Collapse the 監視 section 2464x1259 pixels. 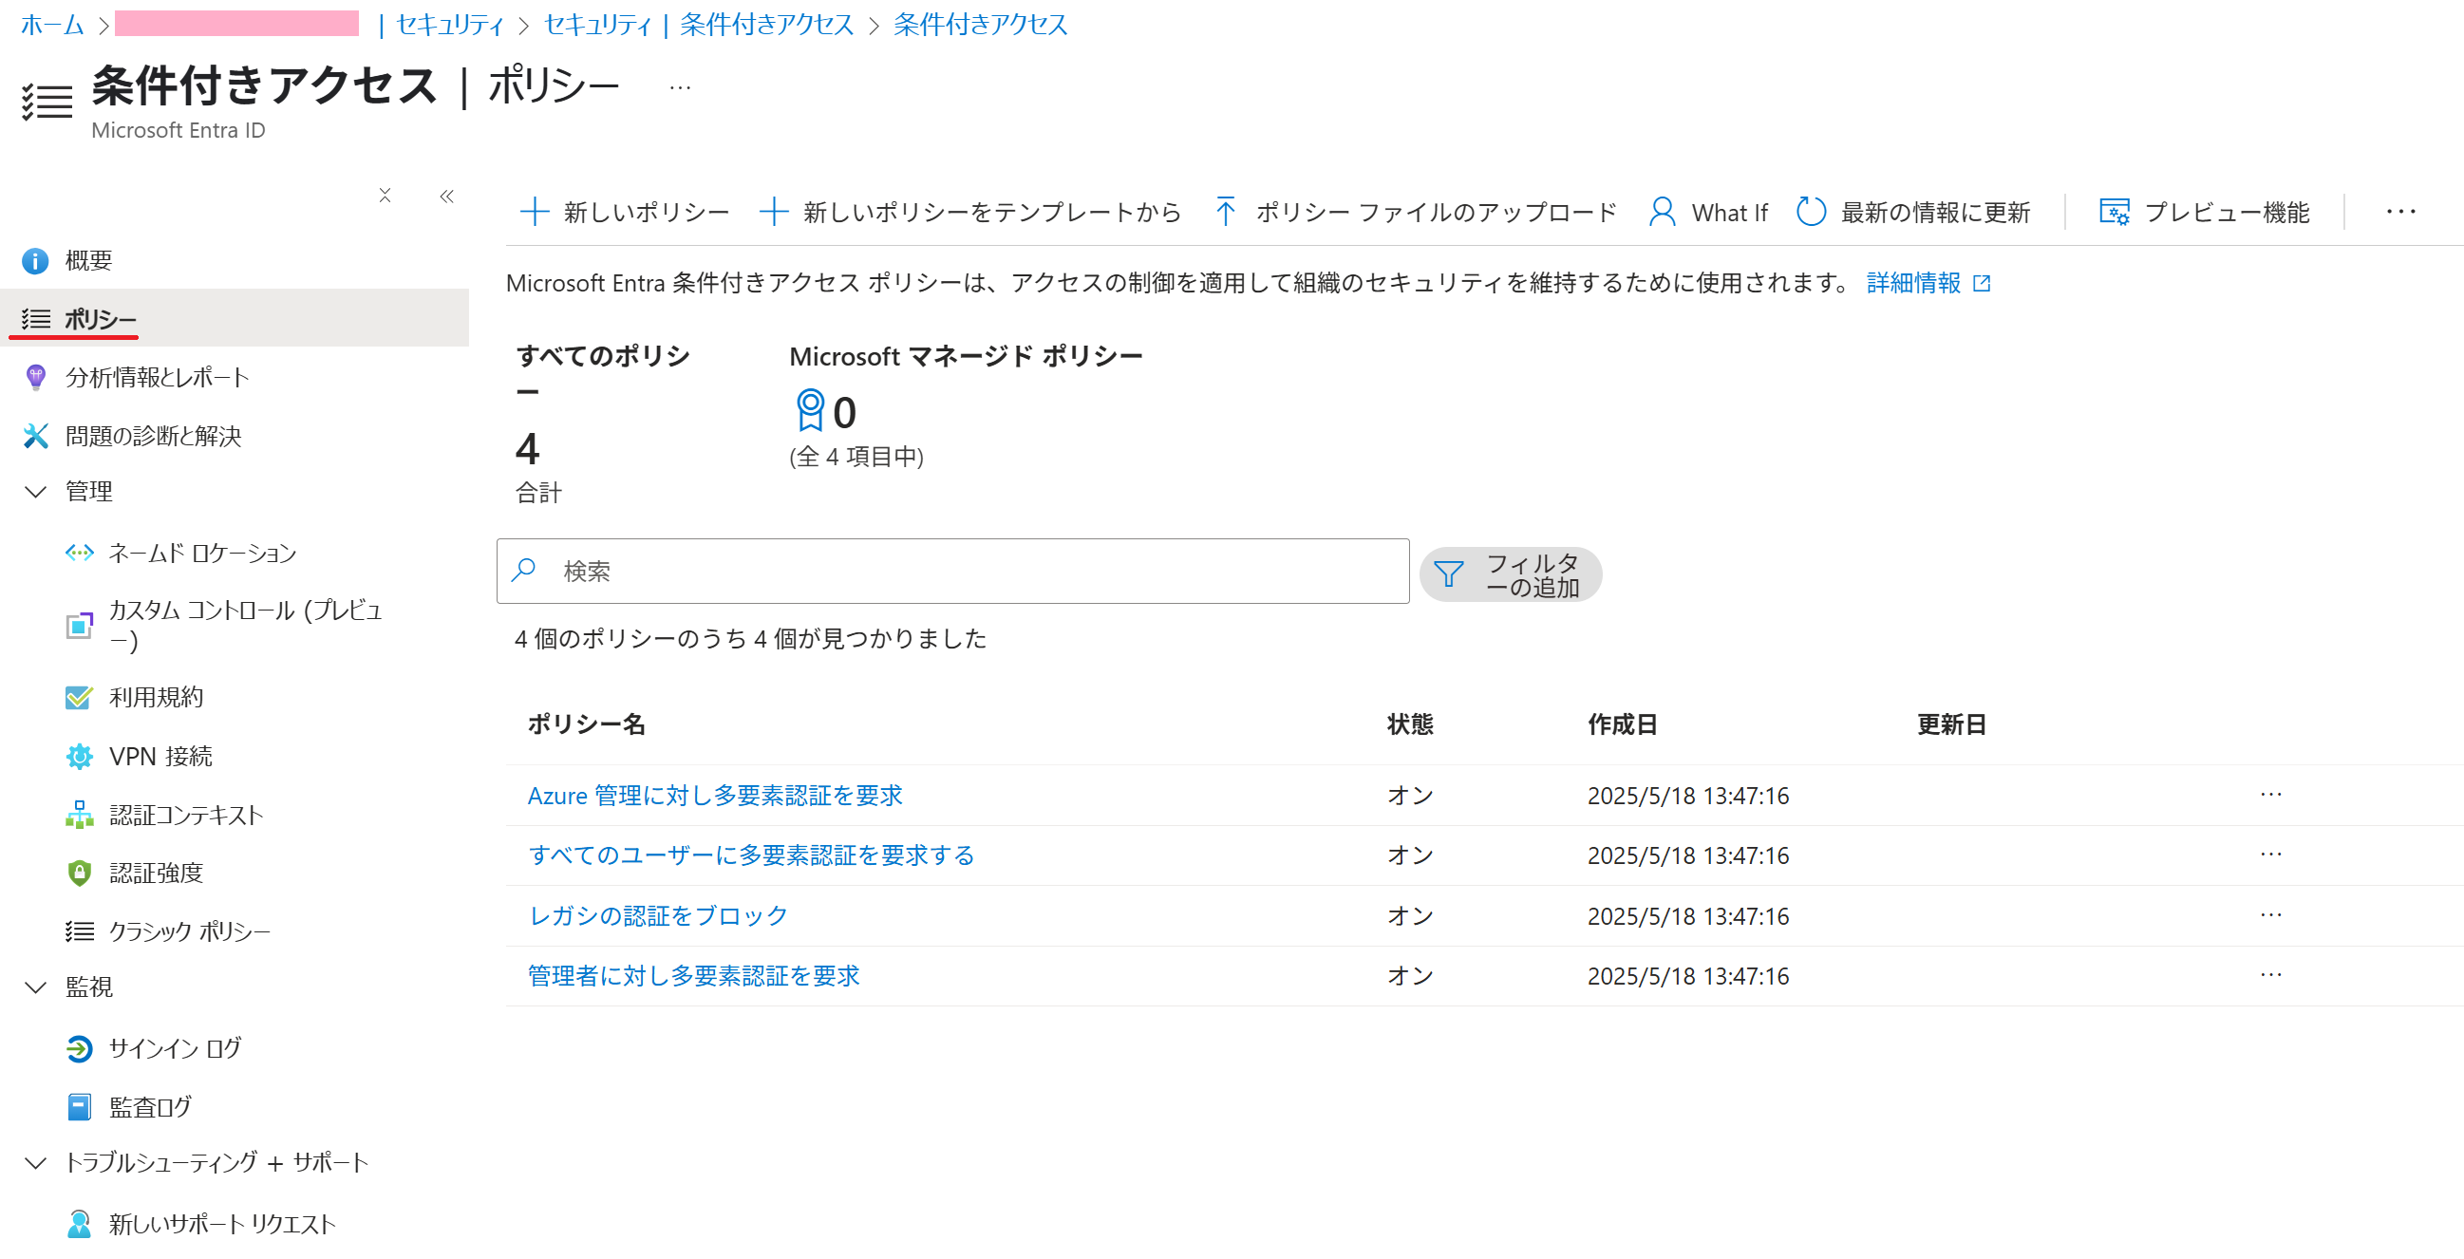35,987
